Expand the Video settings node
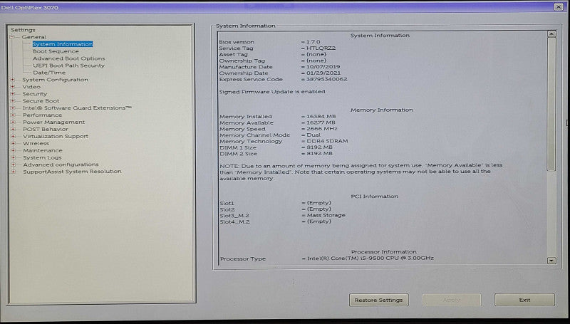Image resolution: width=570 pixels, height=324 pixels. [13, 87]
